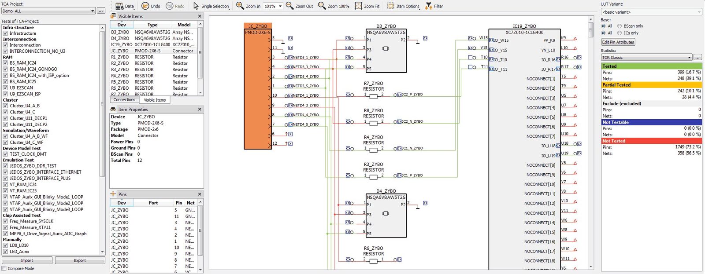Screen dimensions: 705x274
Task: Toggle the LED_Aurix checkbox
Action: pyautogui.click(x=5, y=252)
